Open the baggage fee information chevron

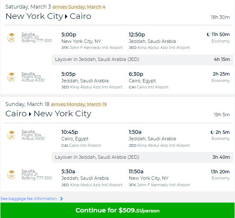coord(62,199)
